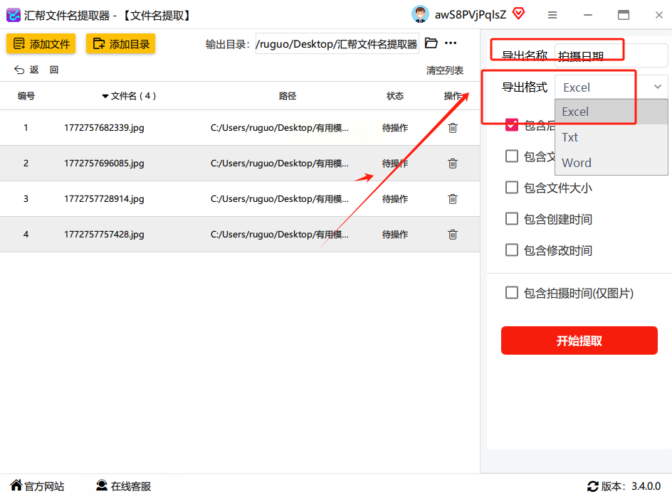672x499 pixels.
Task: Click the online customer service icon
Action: [x=102, y=485]
